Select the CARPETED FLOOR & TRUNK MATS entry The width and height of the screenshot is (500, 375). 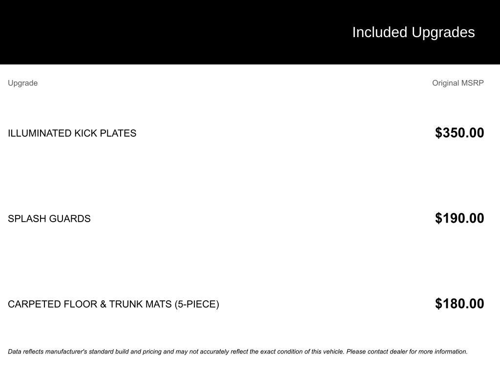click(x=113, y=304)
